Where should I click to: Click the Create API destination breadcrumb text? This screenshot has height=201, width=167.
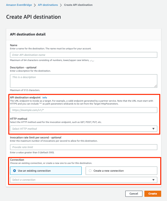(78, 5)
